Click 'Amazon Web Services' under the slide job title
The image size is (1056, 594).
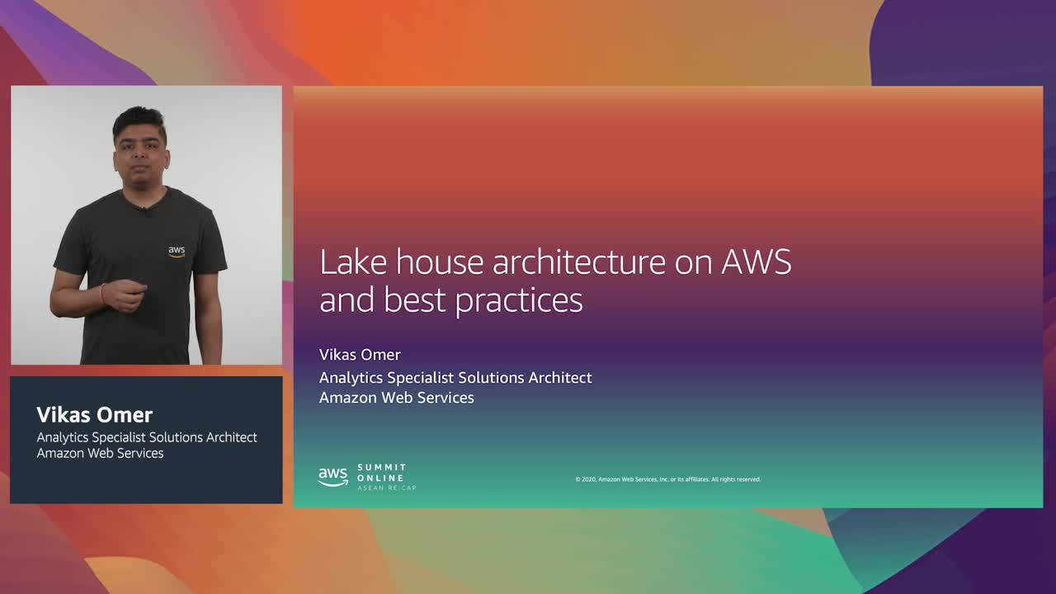click(396, 398)
